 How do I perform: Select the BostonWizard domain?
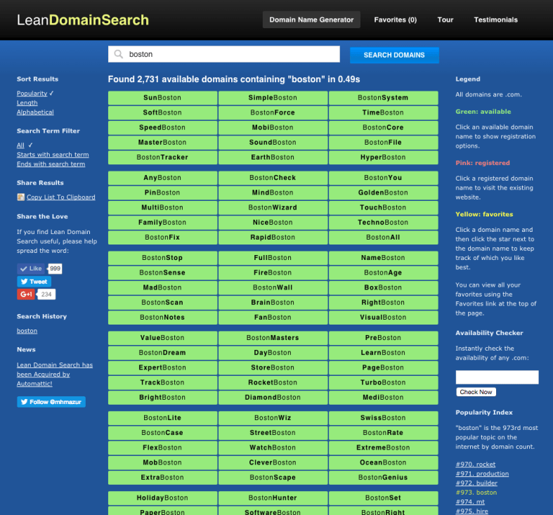click(273, 207)
